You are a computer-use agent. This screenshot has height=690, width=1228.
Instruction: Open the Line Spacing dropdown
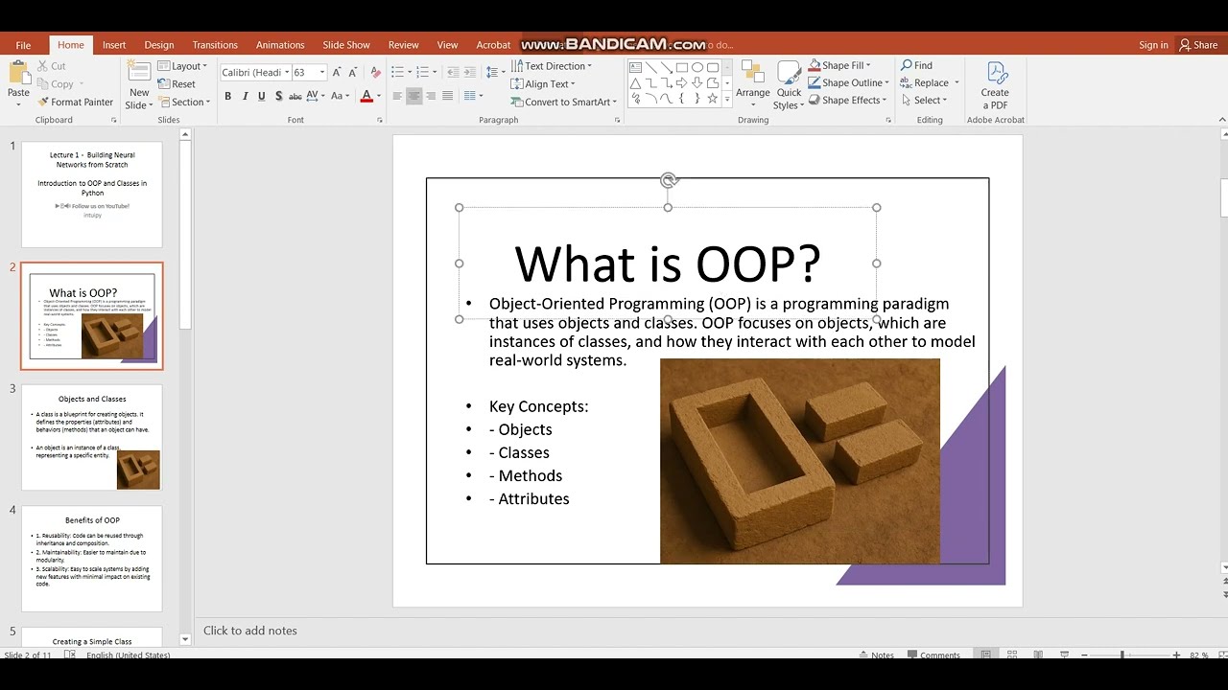pyautogui.click(x=495, y=73)
